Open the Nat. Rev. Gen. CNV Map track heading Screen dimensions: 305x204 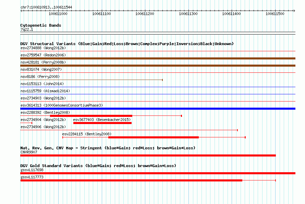click(x=108, y=148)
